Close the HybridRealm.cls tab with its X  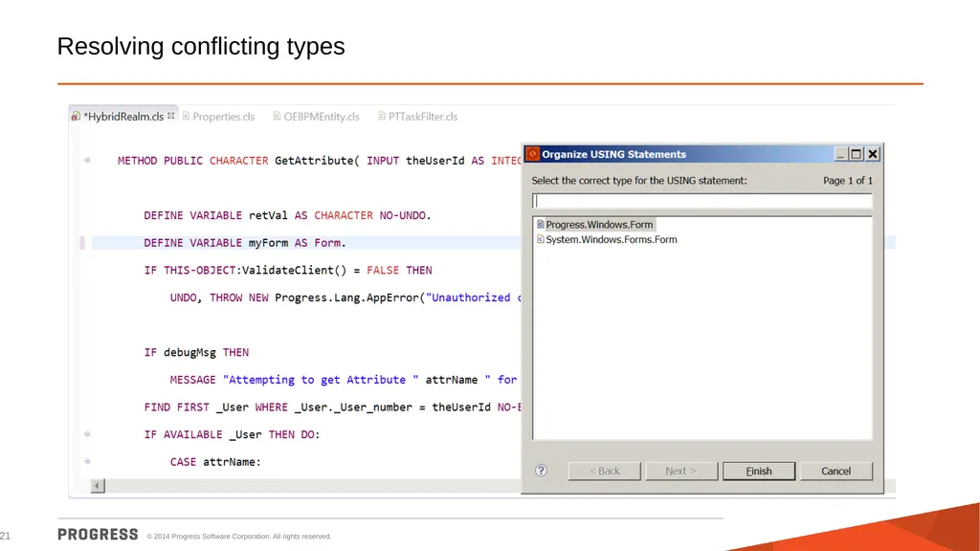[170, 116]
